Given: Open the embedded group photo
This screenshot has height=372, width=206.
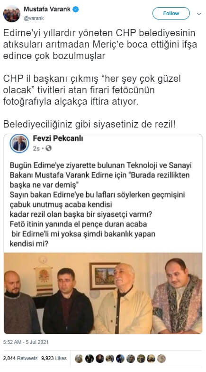Looking at the screenshot, I should pyautogui.click(x=103, y=293).
